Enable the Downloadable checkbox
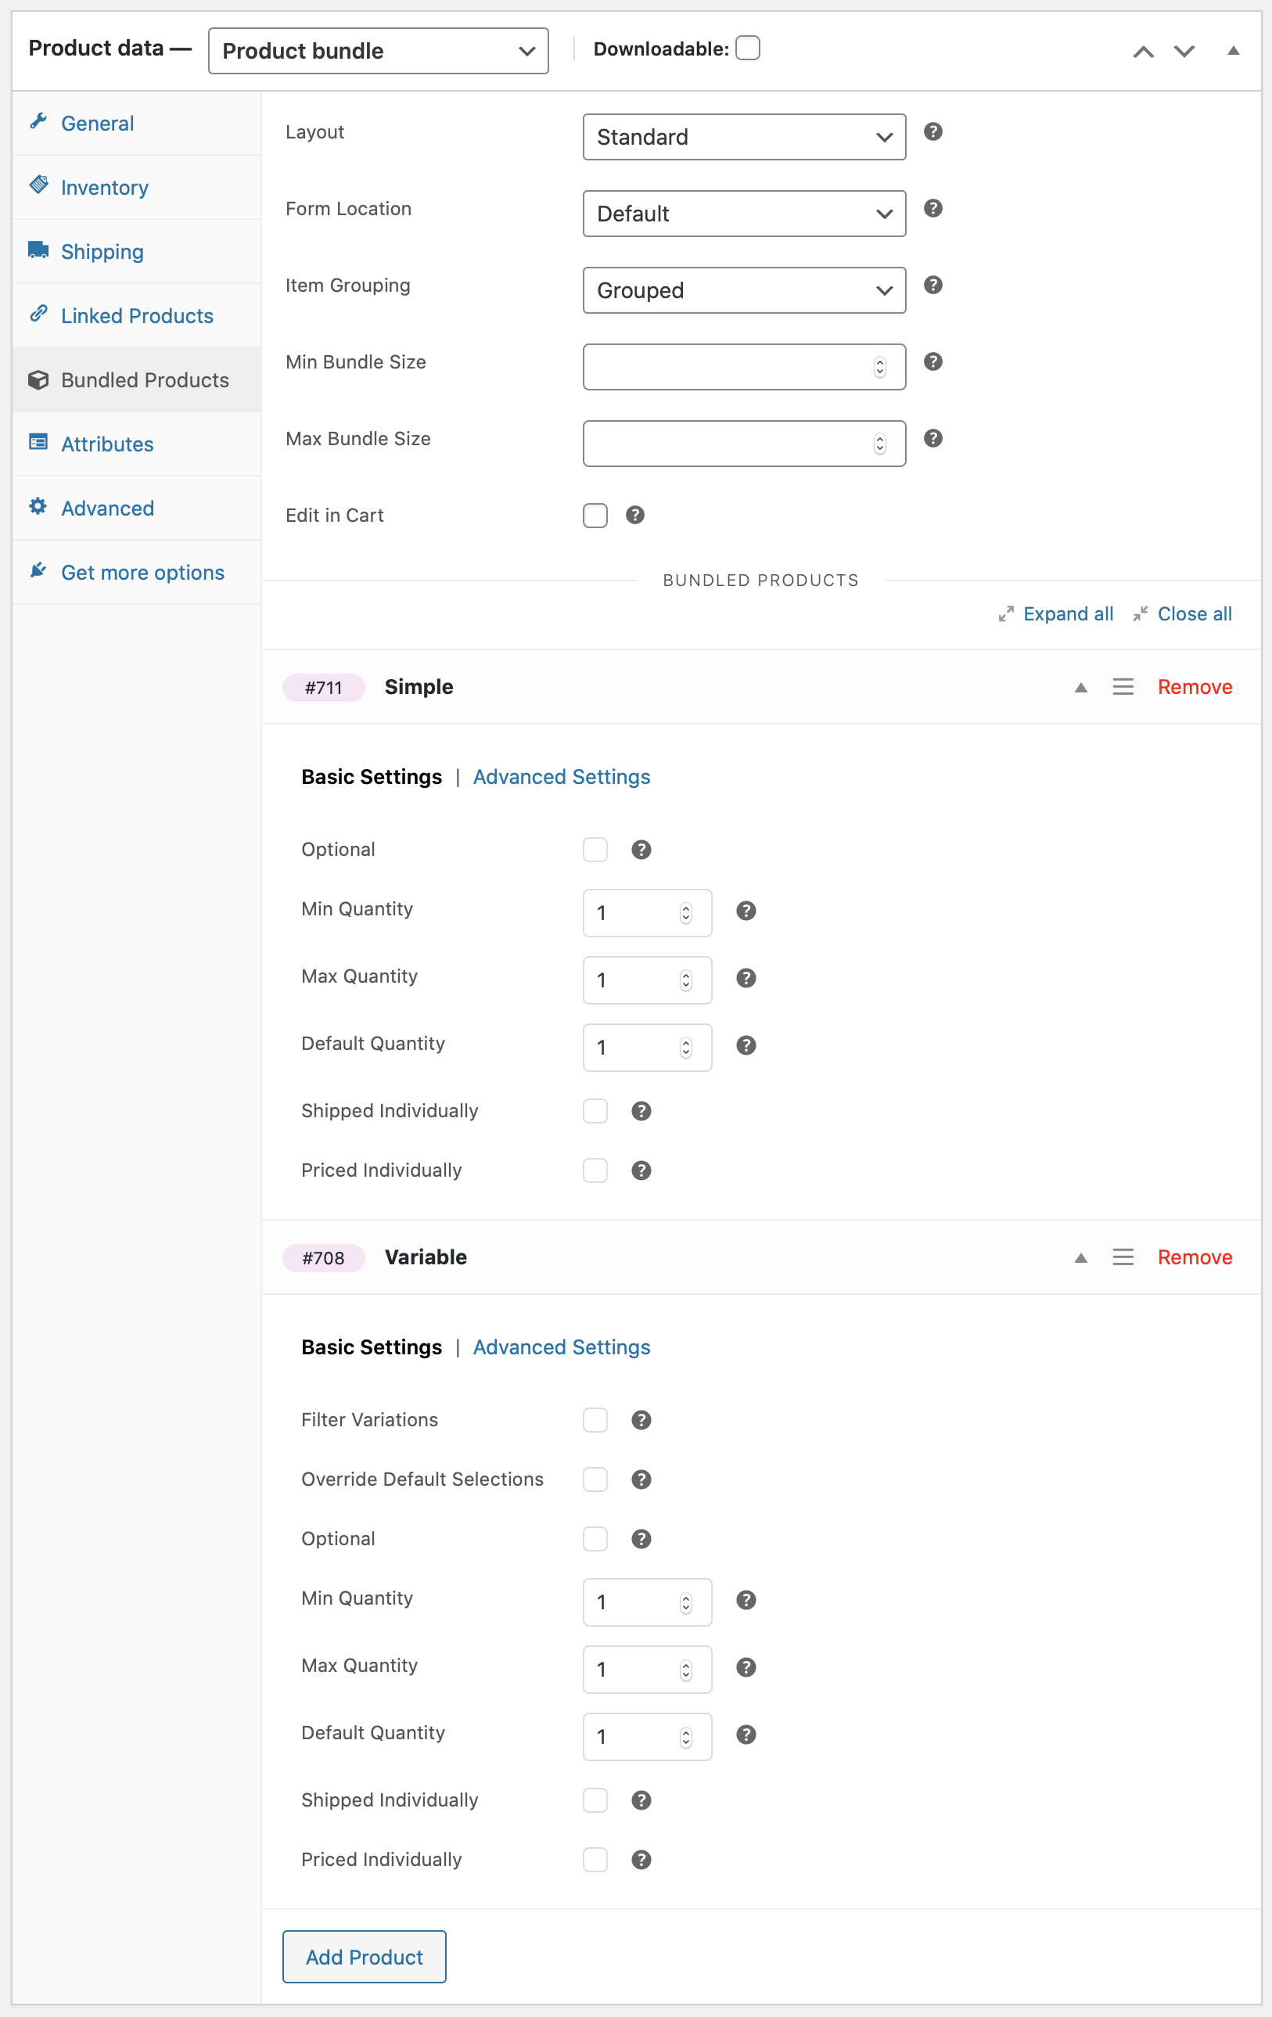 click(x=748, y=49)
